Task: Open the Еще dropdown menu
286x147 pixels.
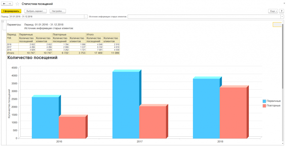Action: (x=273, y=11)
